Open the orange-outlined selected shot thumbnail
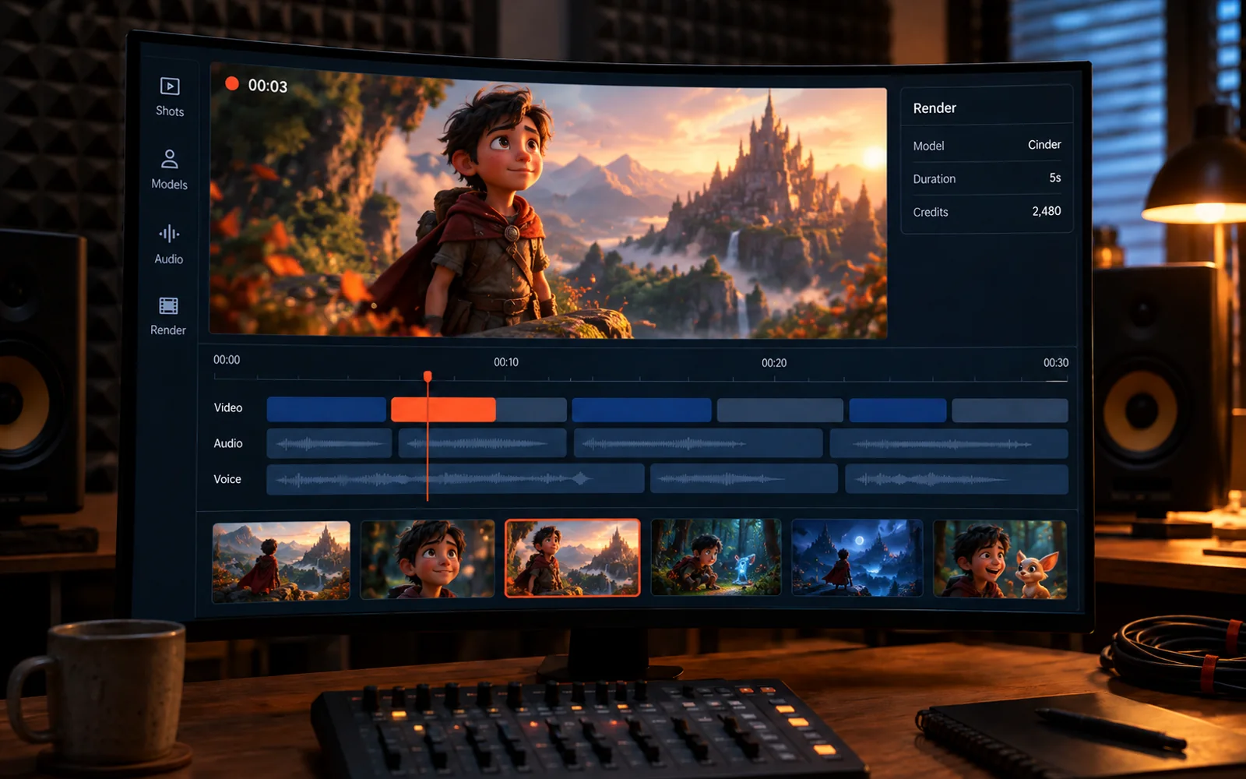This screenshot has width=1246, height=779. coord(572,558)
